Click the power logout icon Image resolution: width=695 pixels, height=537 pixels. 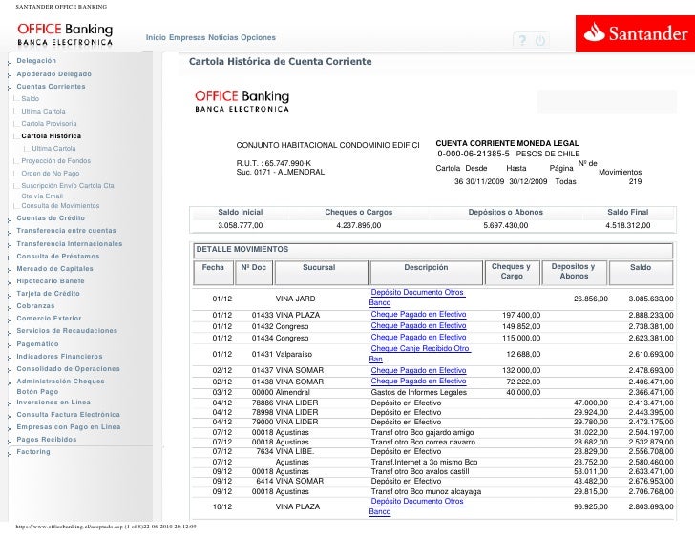coord(540,40)
